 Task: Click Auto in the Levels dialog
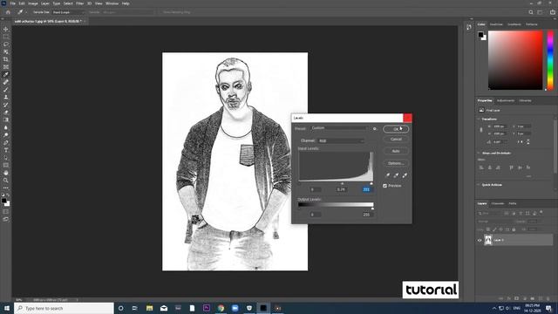pos(396,151)
